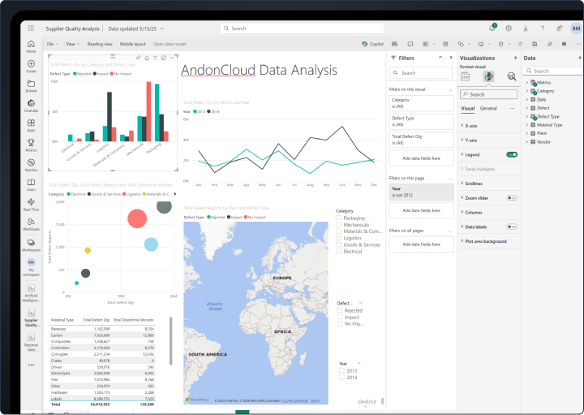Open Browse in the sidebar
Viewport: 584px width, 415px height.
click(x=31, y=86)
